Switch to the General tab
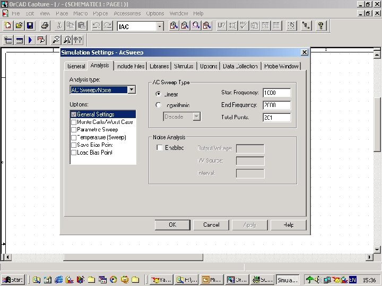The width and height of the screenshot is (382, 286). tap(76, 66)
